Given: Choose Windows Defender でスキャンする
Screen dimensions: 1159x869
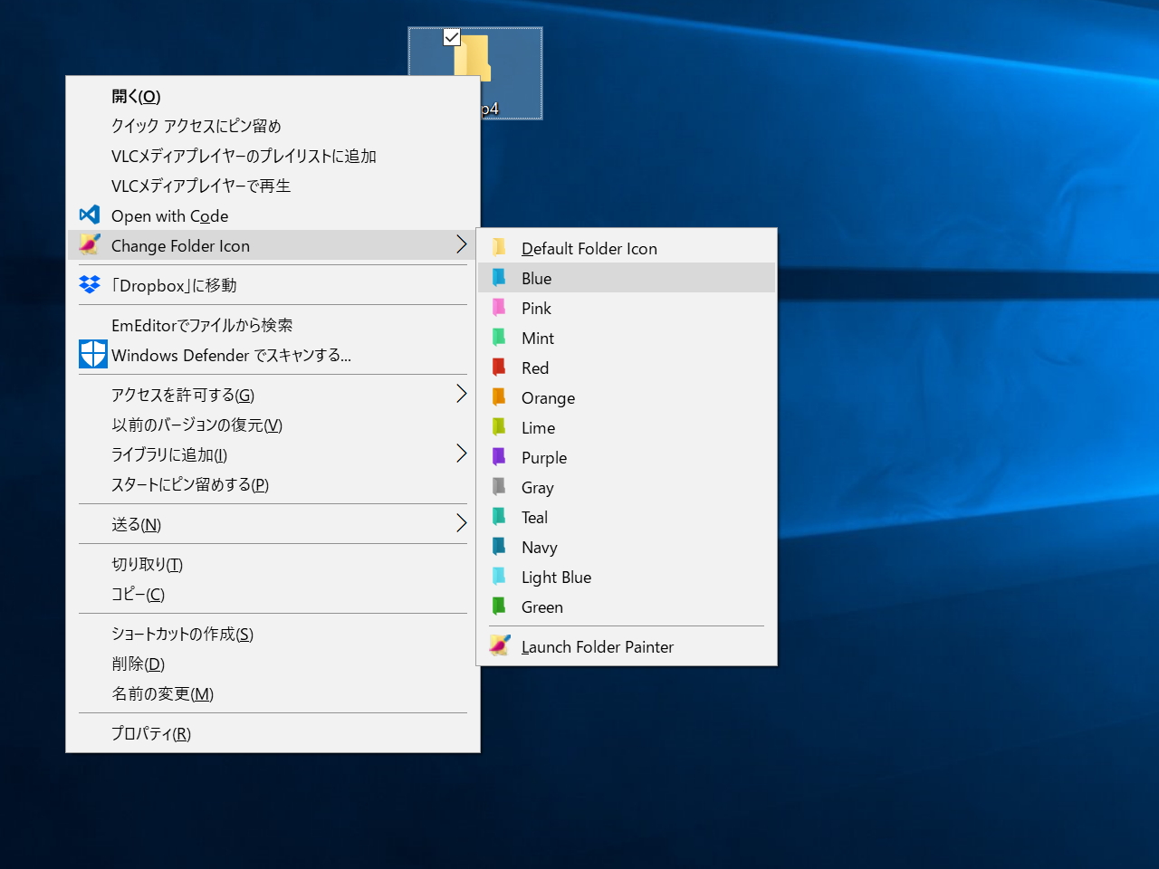Looking at the screenshot, I should (x=273, y=355).
